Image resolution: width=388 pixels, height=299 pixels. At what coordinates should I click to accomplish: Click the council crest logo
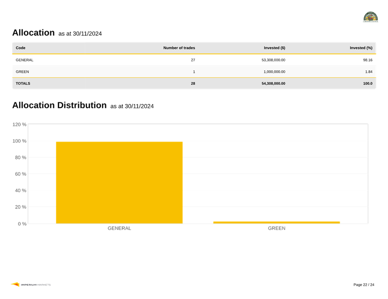click(370, 17)
